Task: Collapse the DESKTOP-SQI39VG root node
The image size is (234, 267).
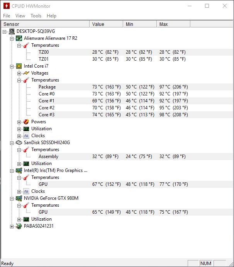Action: pos(4,32)
